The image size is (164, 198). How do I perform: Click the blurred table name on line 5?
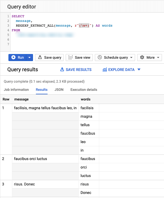click(x=45, y=35)
